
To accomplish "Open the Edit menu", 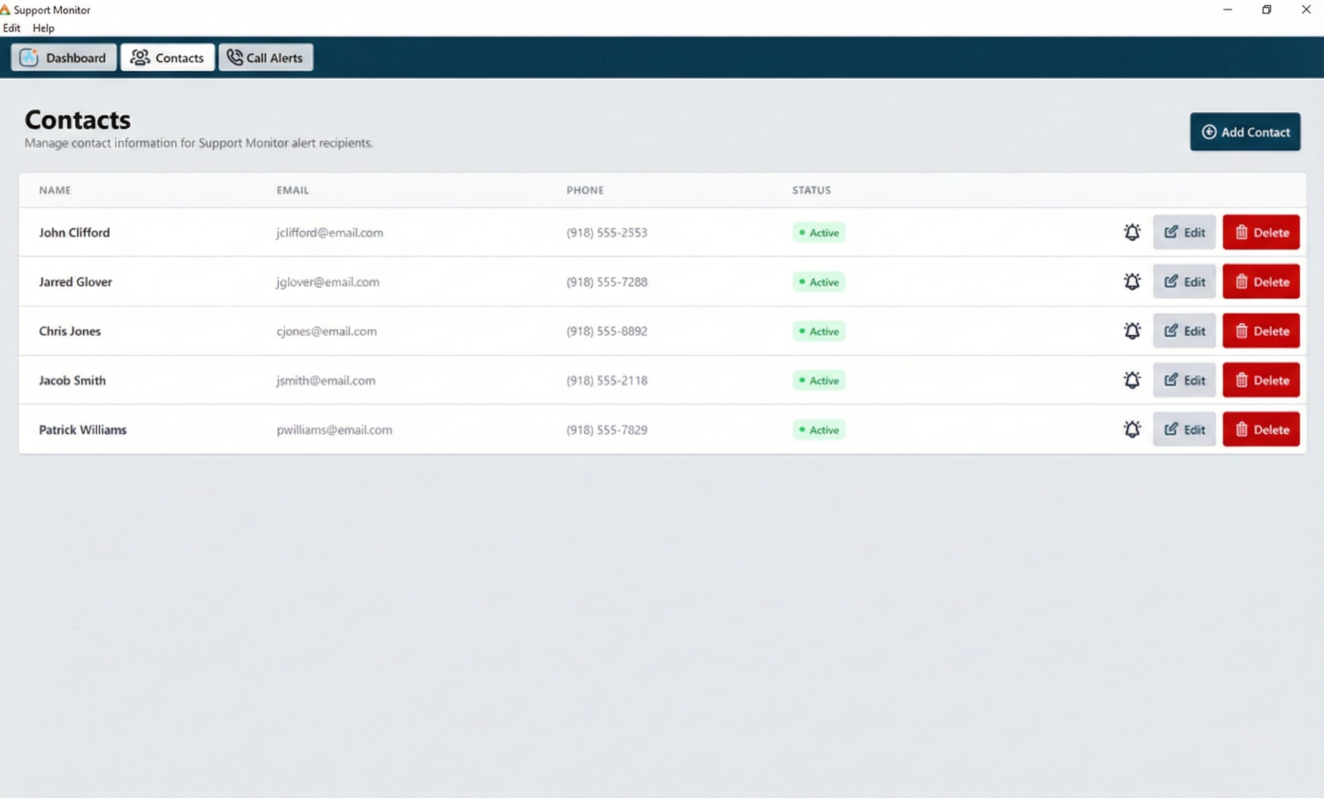I will [x=11, y=28].
